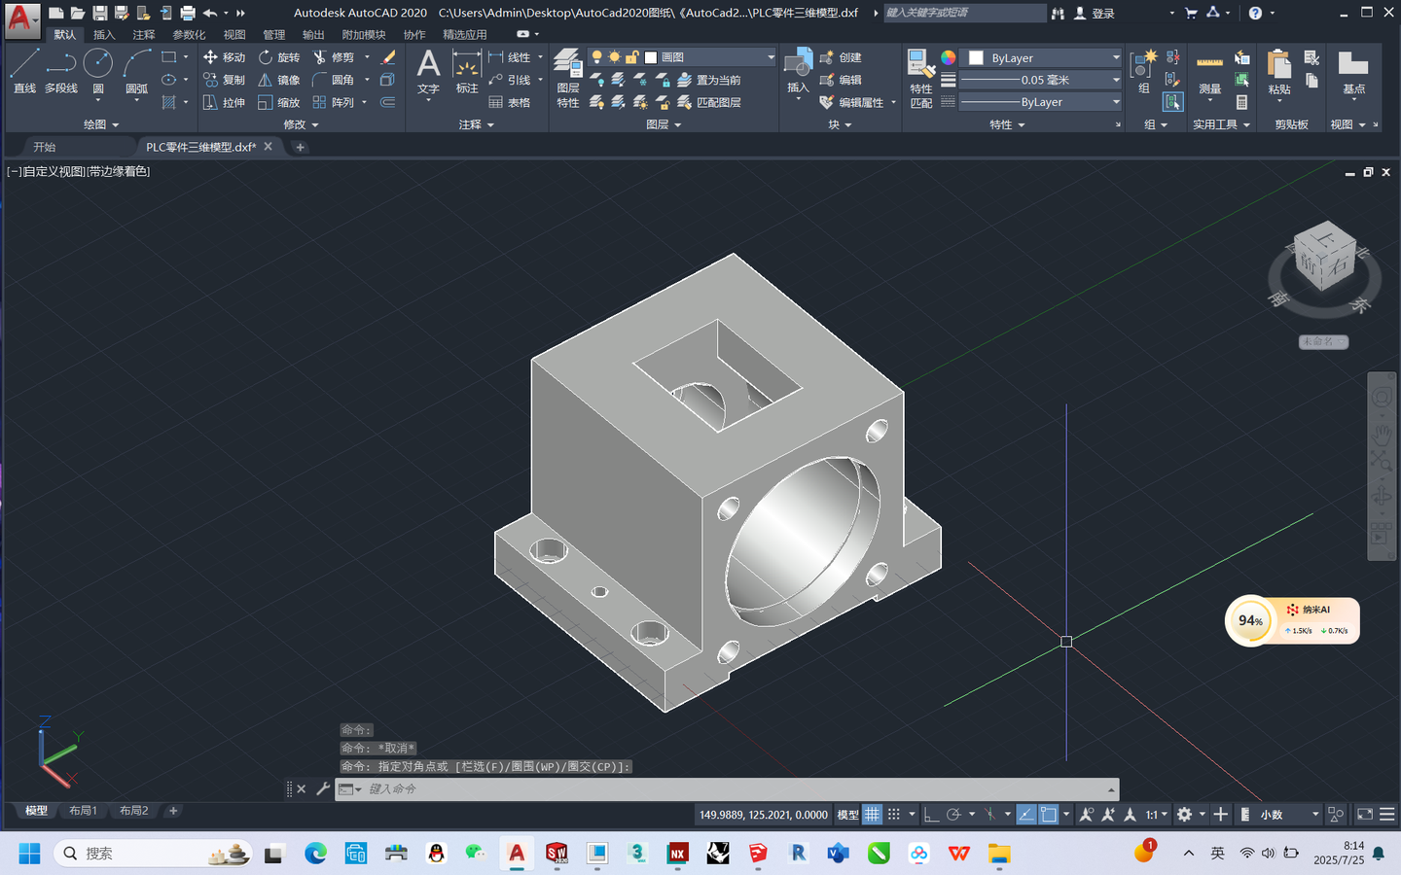Switch to the 布局1 layout tab
This screenshot has width=1401, height=875.
(x=84, y=810)
